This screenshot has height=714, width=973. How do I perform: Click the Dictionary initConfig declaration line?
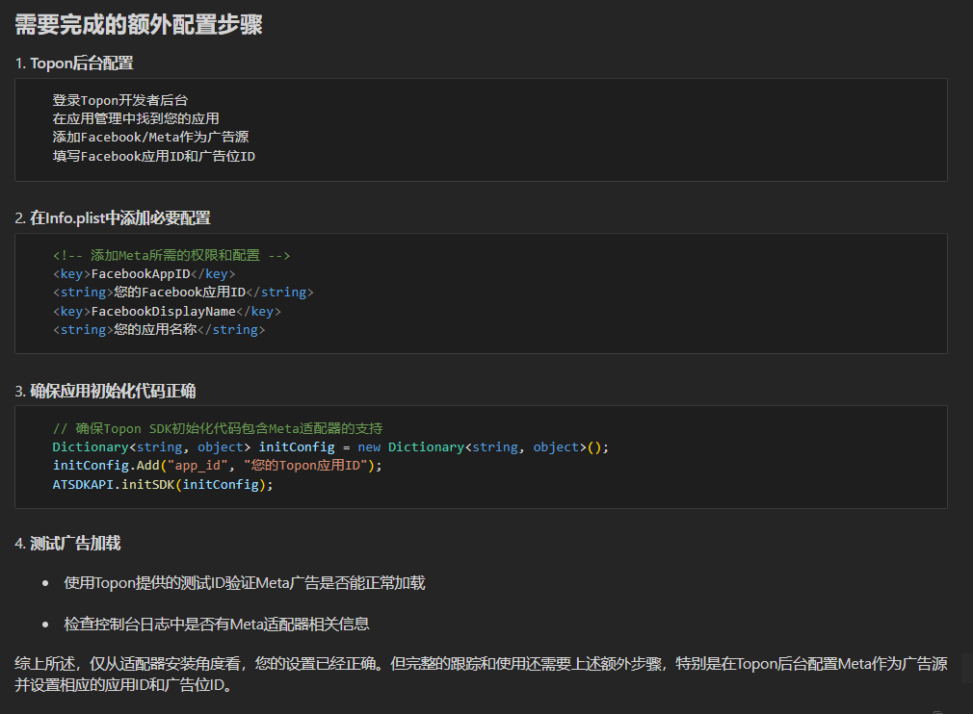[330, 446]
